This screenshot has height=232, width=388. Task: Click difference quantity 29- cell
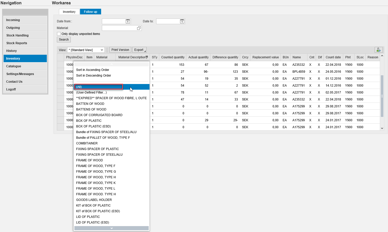click(x=225, y=120)
